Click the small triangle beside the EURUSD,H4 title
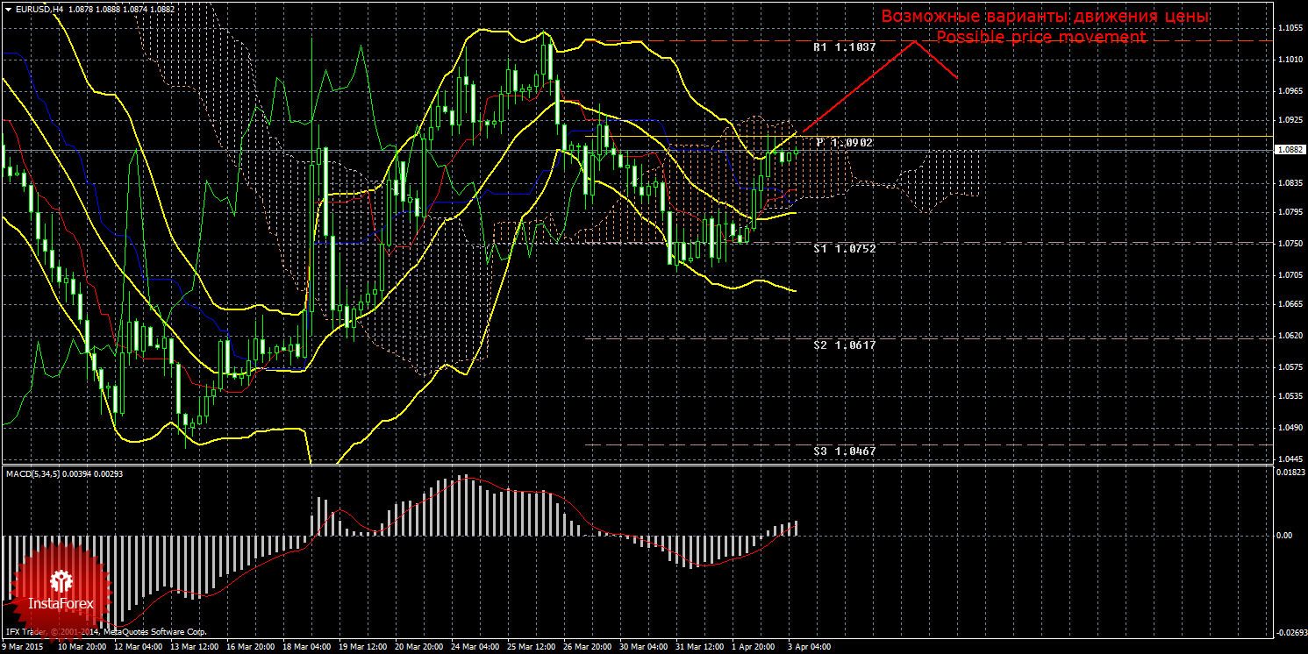The height and width of the screenshot is (654, 1308). click(x=7, y=9)
